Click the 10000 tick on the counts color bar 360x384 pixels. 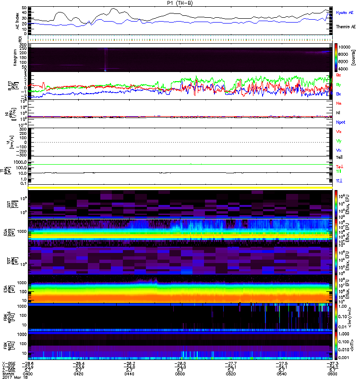click(344, 47)
